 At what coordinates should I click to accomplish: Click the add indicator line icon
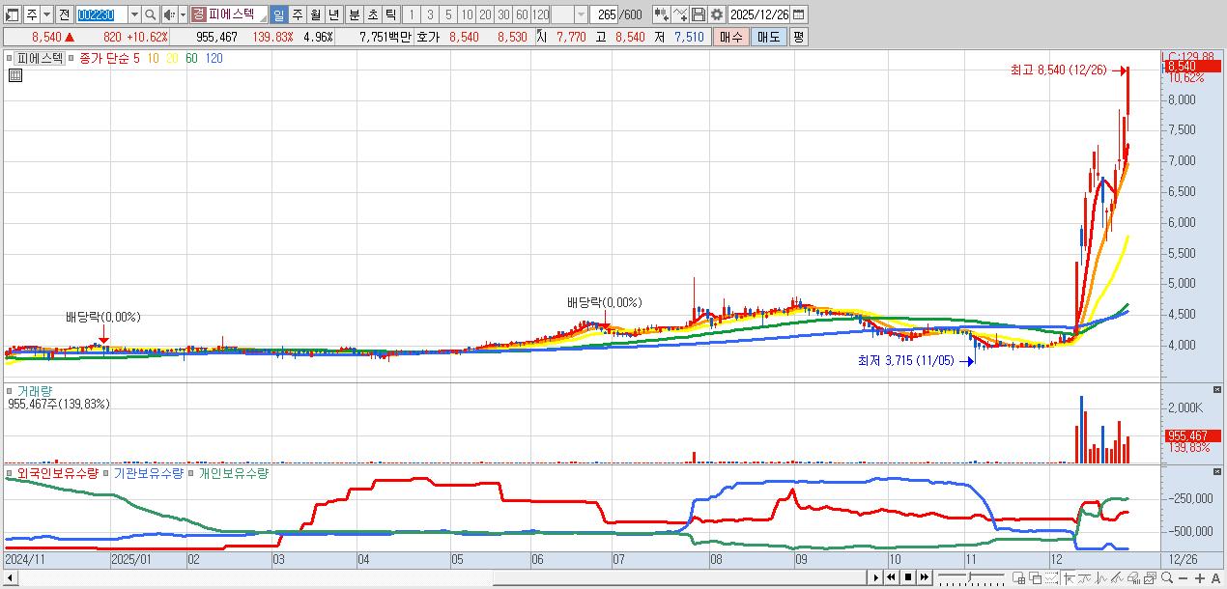[680, 14]
